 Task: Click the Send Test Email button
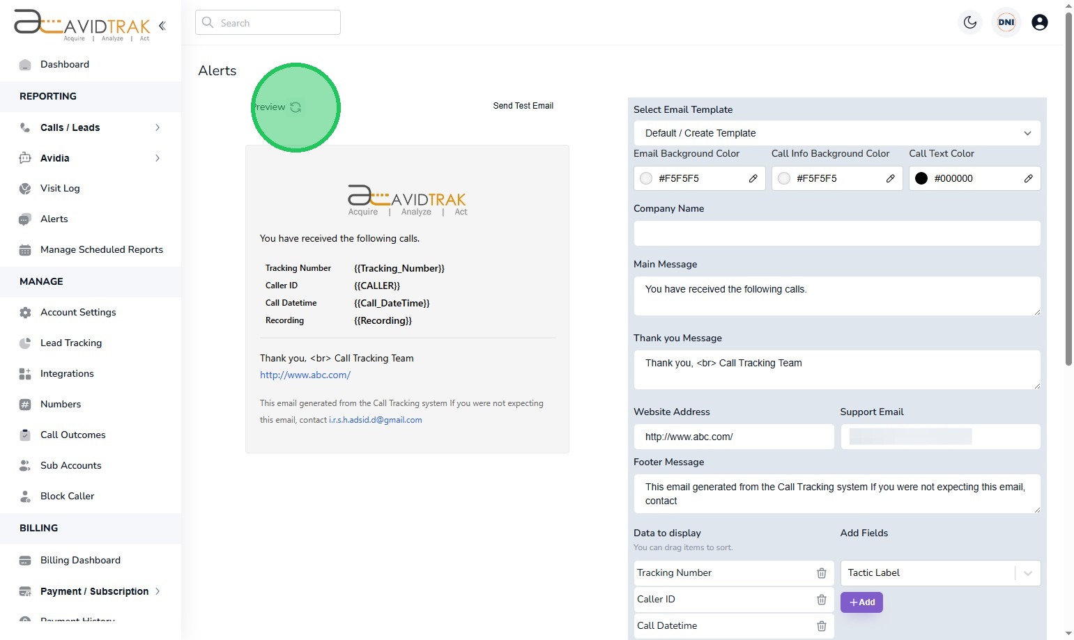(523, 106)
